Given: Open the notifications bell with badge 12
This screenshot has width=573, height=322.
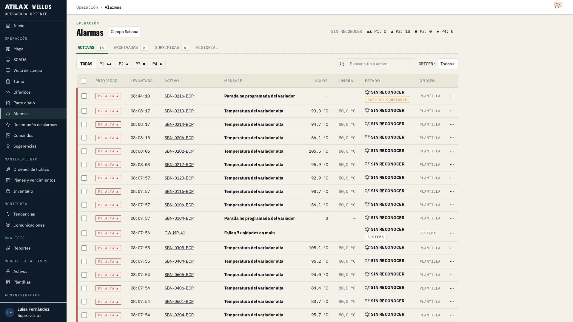Looking at the screenshot, I should pos(557,7).
